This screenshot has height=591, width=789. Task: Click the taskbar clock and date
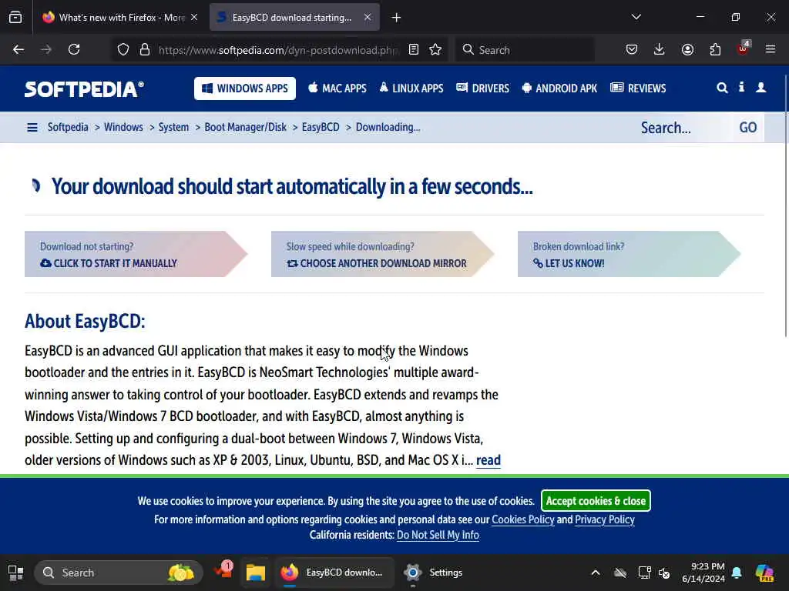pos(703,573)
